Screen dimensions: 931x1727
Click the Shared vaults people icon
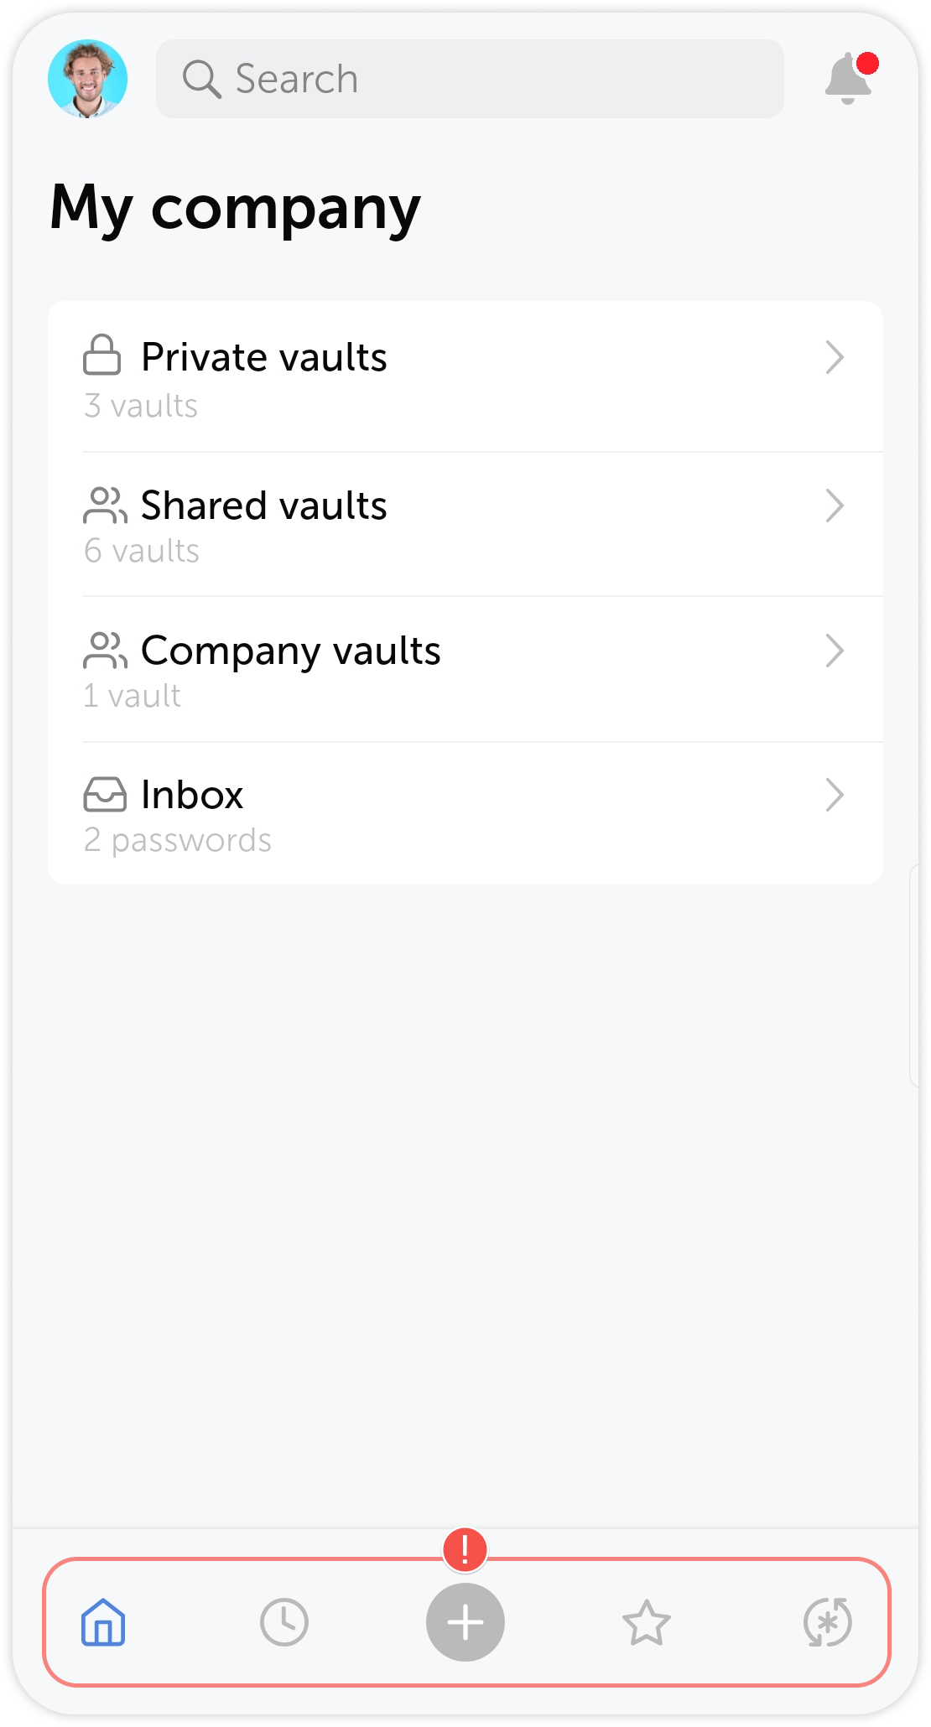(x=105, y=505)
